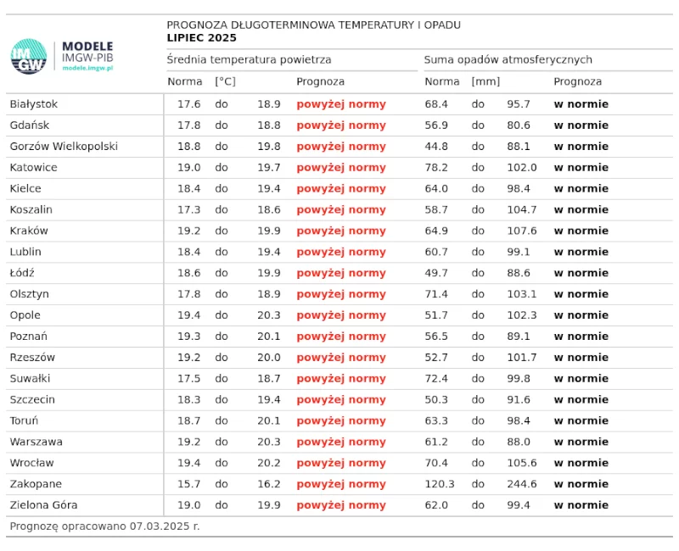
Task: Click Łódź's 49.7 precipitation norm
Action: (436, 273)
